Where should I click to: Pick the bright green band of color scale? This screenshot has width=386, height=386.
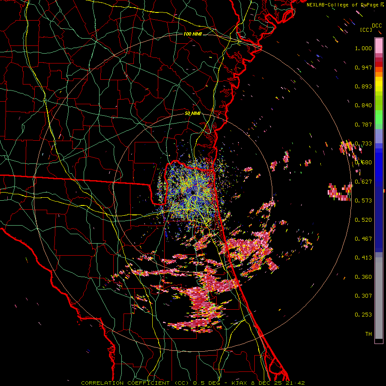click(379, 117)
